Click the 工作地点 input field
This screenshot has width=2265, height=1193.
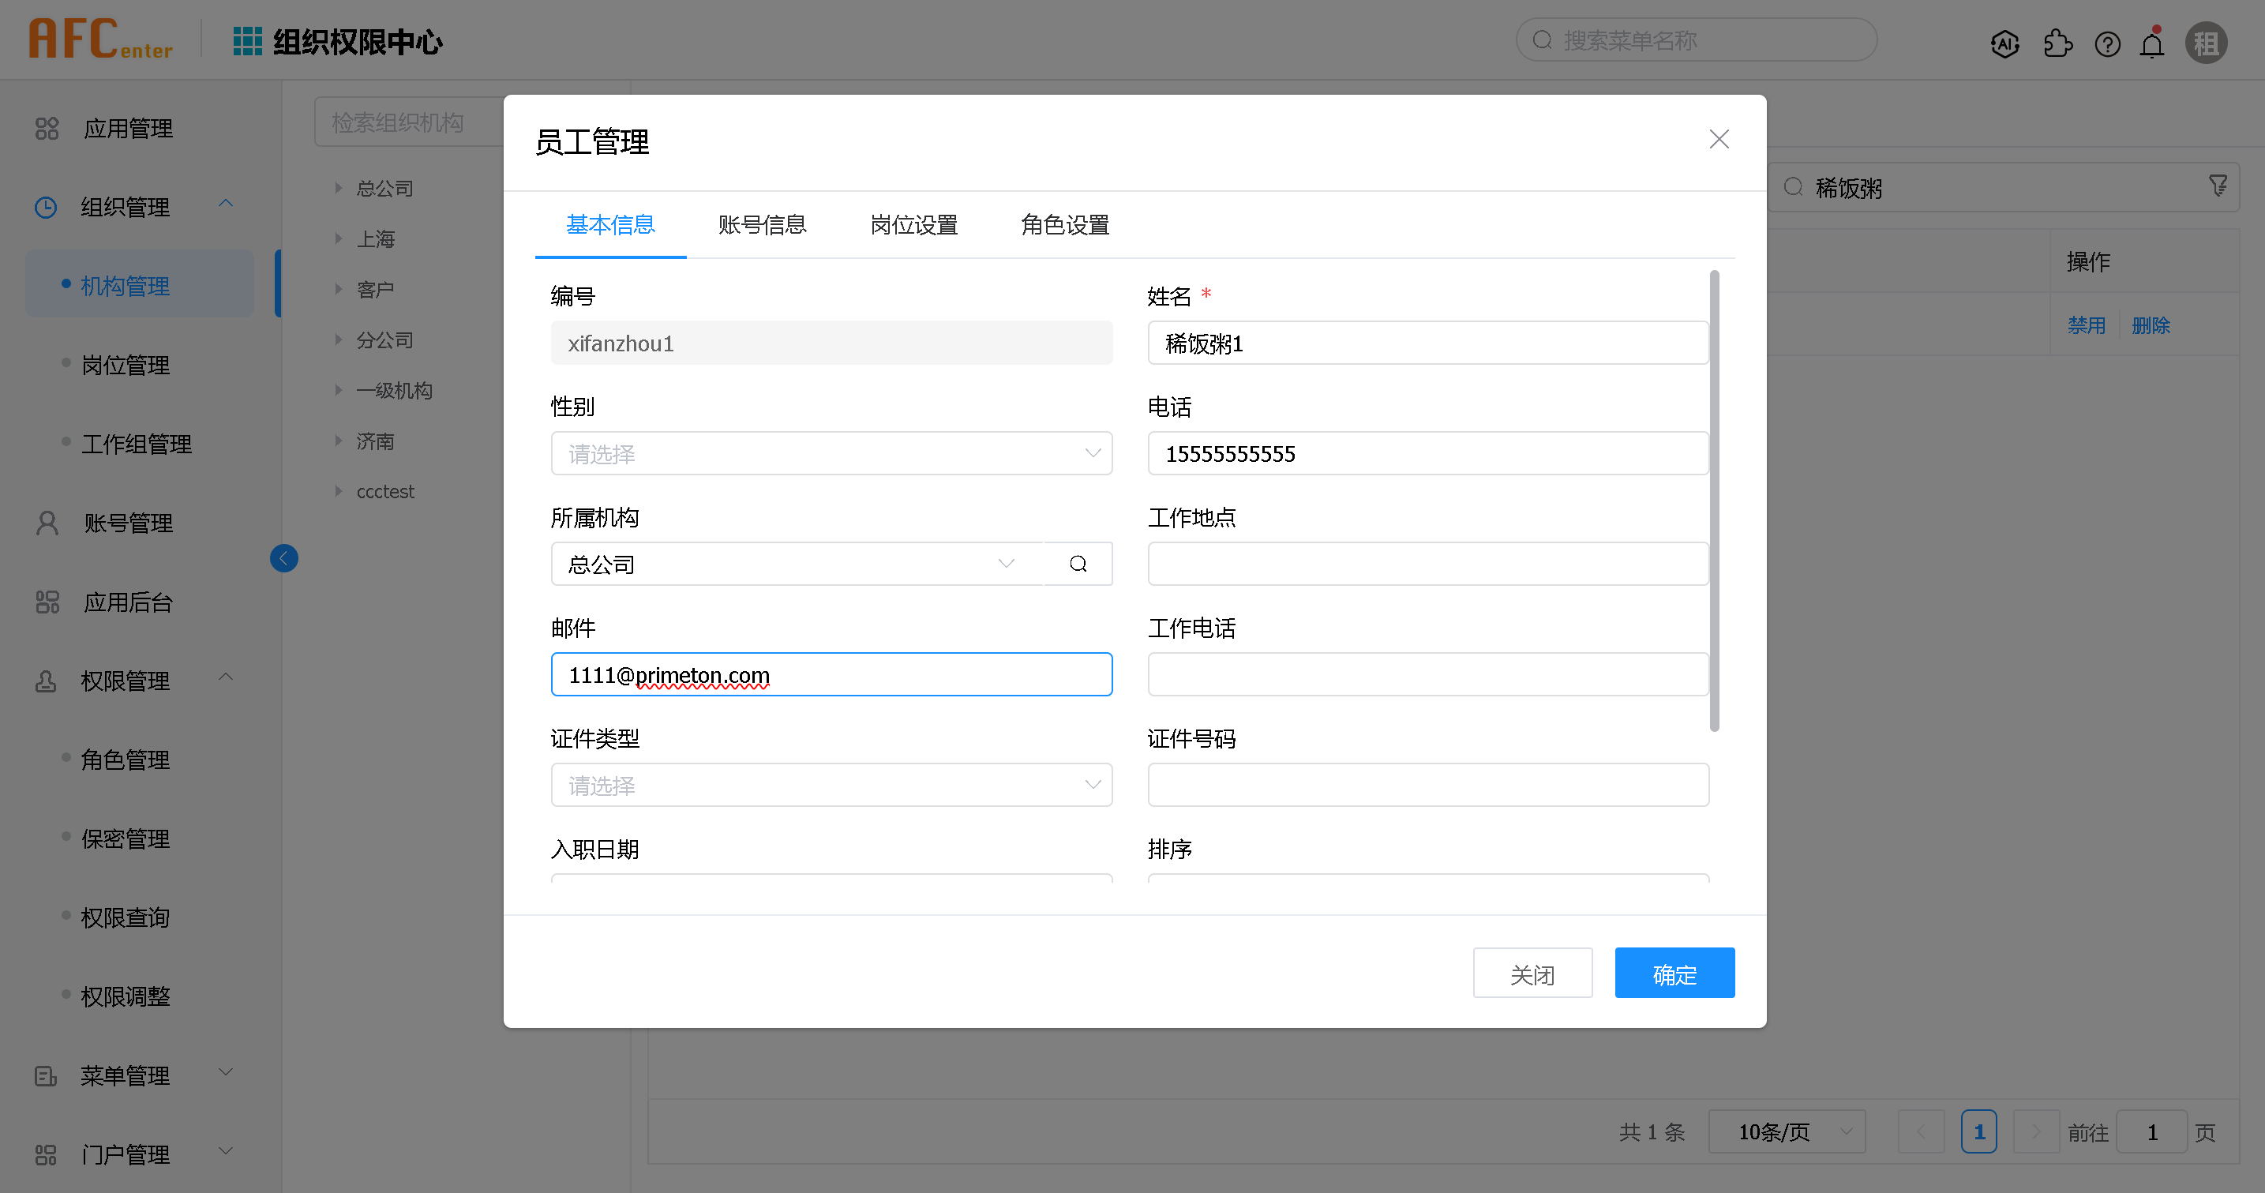tap(1427, 564)
